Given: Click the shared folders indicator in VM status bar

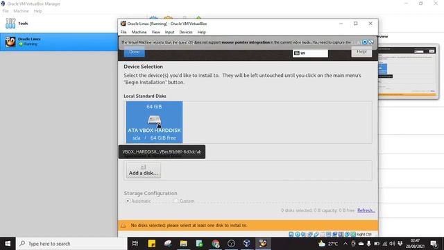Looking at the screenshot, I should pos(323,235).
